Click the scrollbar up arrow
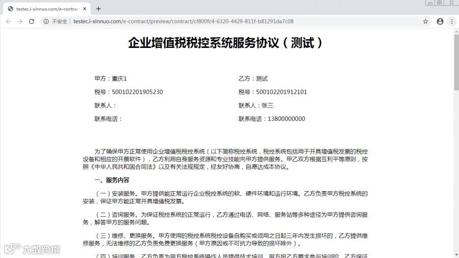This screenshot has width=459, height=258. [456, 31]
